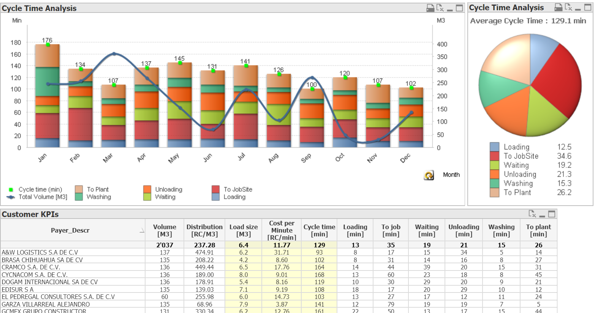Click the Washing swatch in bar legend
595x313 pixels.
(x=79, y=197)
